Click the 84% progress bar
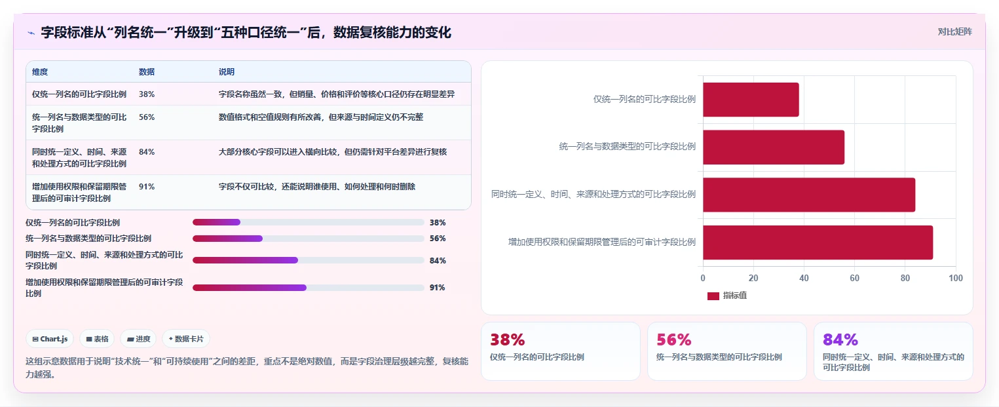Viewport: 999px width, 407px height. [x=309, y=260]
